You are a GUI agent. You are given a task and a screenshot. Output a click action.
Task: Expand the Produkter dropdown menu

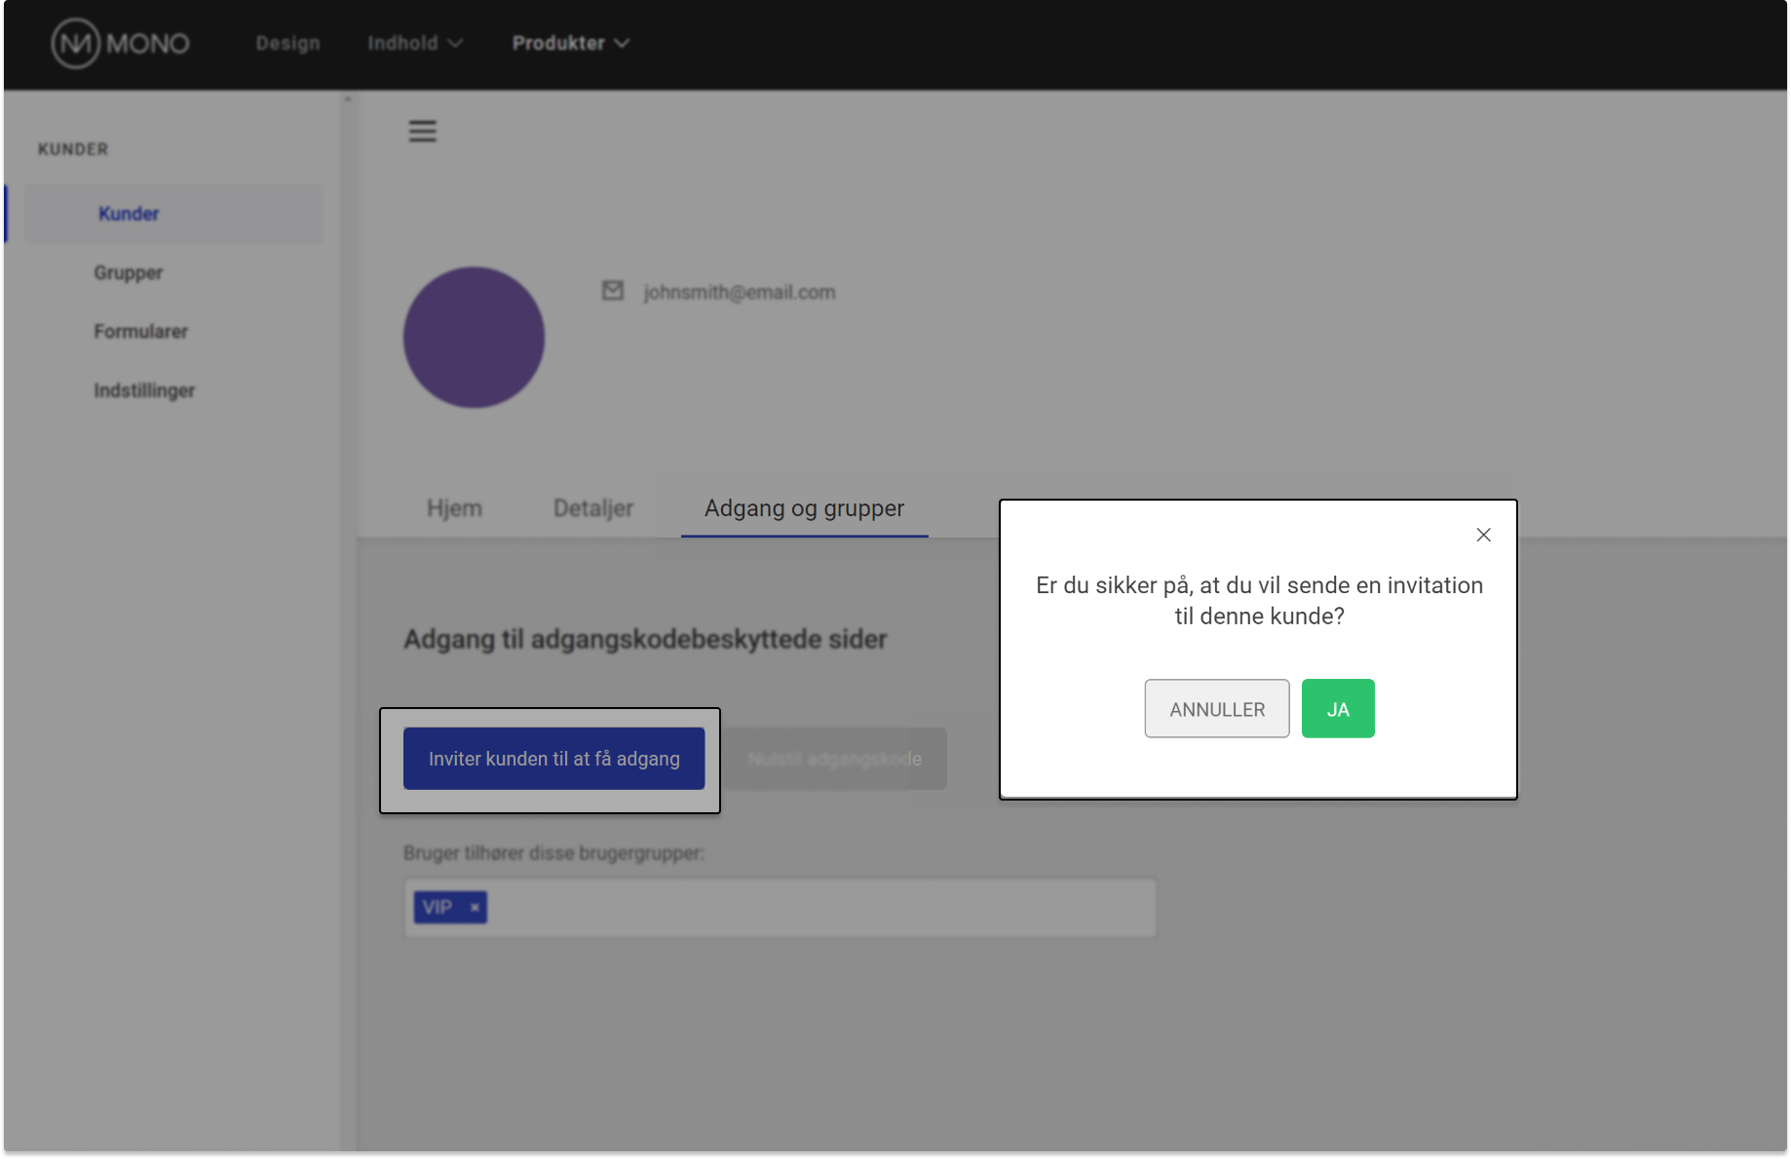(570, 44)
